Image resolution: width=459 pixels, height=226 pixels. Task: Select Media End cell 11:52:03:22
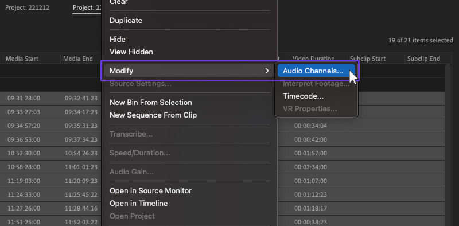tap(81, 222)
